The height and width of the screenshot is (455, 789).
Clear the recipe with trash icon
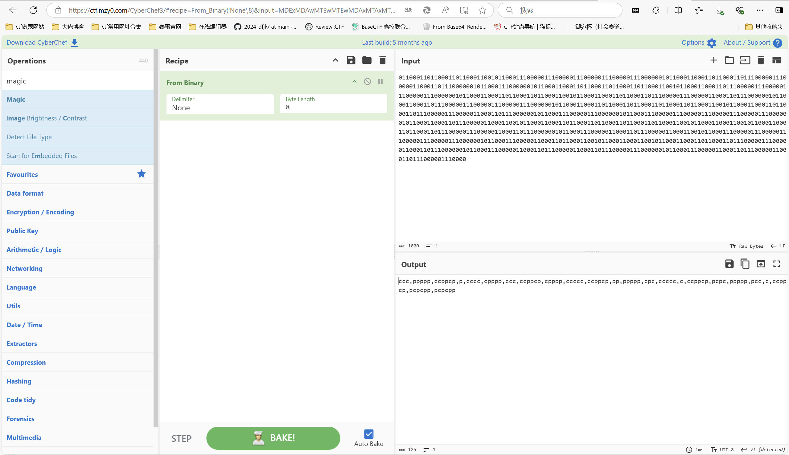(x=382, y=60)
